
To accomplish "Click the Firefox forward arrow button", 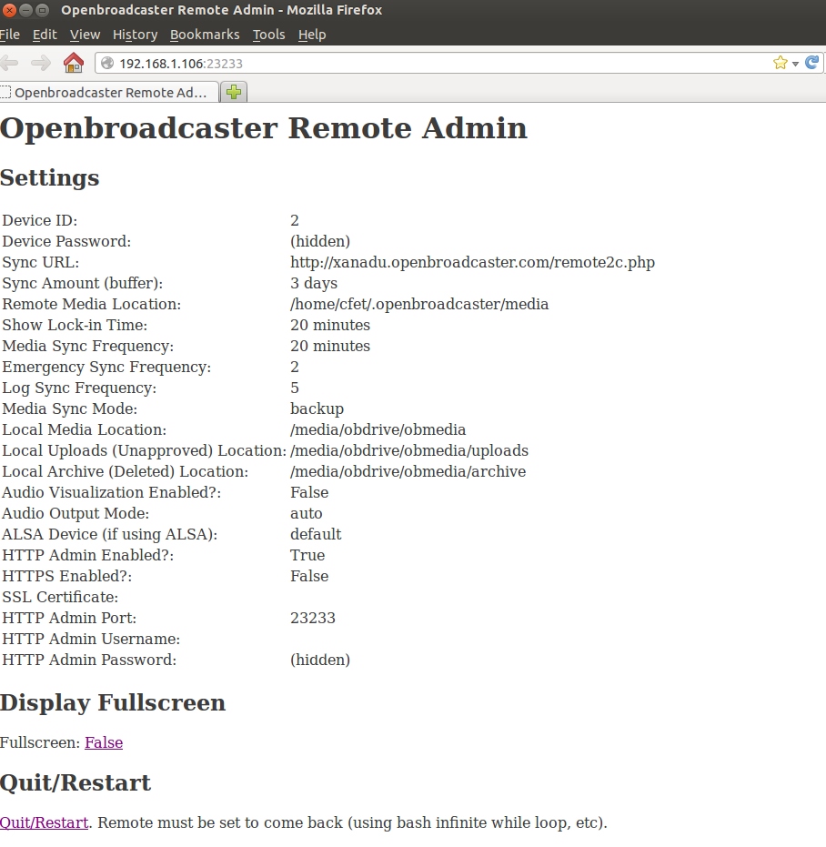I will point(41,63).
